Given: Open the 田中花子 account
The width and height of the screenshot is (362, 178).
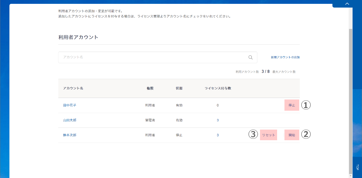Looking at the screenshot, I should (x=70, y=105).
